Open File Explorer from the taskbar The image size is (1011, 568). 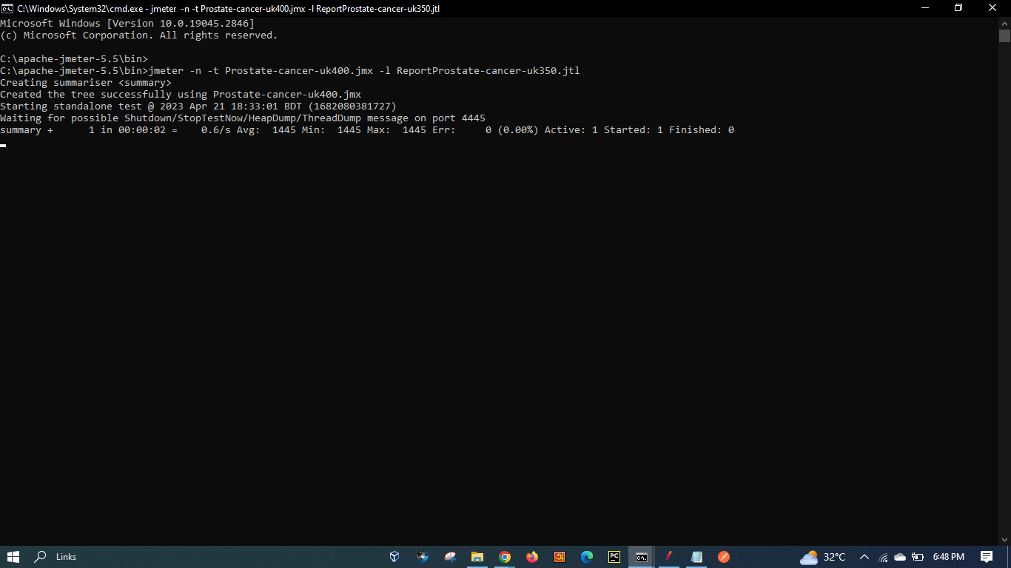coord(477,557)
